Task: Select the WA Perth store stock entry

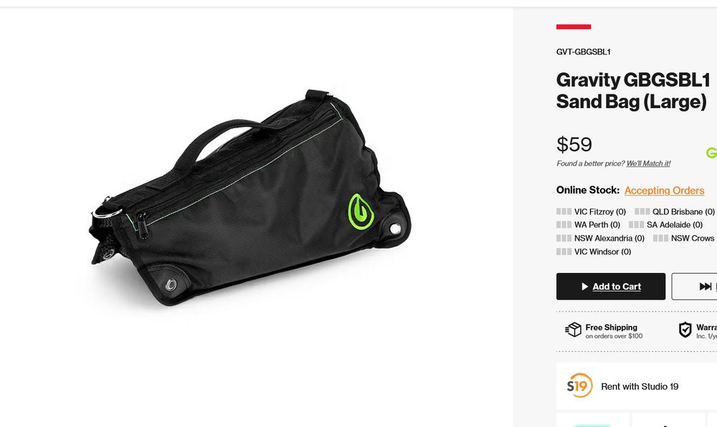Action: (x=589, y=225)
